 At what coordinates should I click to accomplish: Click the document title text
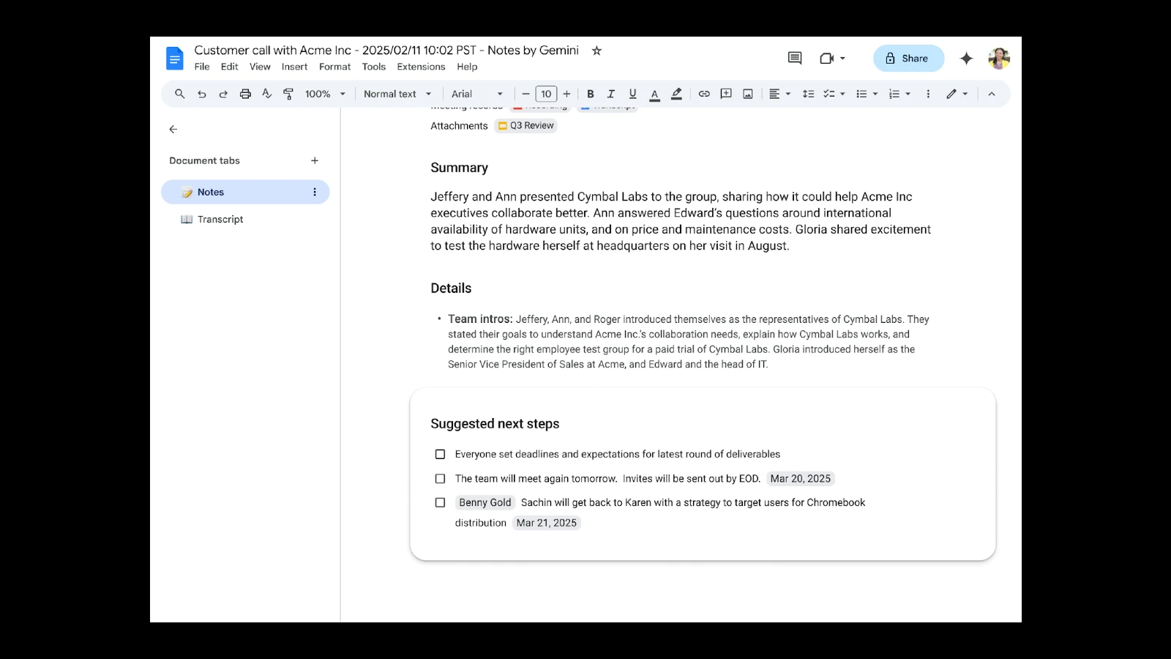click(x=386, y=50)
